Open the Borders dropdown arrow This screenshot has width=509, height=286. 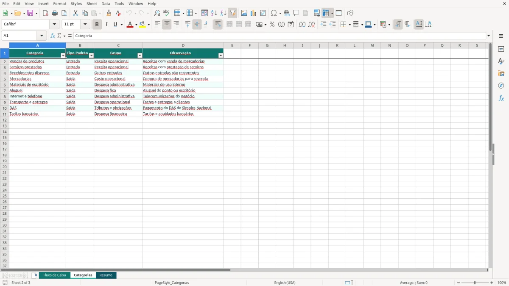coord(349,25)
